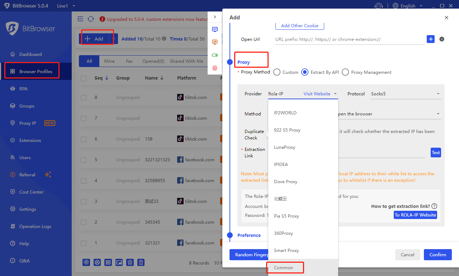Sort by Name column arrow
459x276 pixels.
[162, 78]
